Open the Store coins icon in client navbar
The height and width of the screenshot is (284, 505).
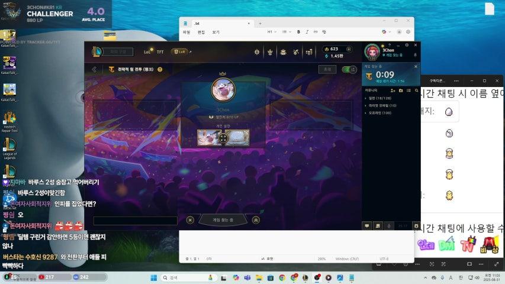309,52
